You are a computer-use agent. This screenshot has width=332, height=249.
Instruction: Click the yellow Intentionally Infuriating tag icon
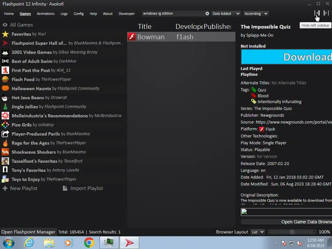click(x=254, y=101)
